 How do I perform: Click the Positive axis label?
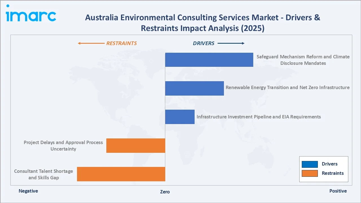pos(338,191)
